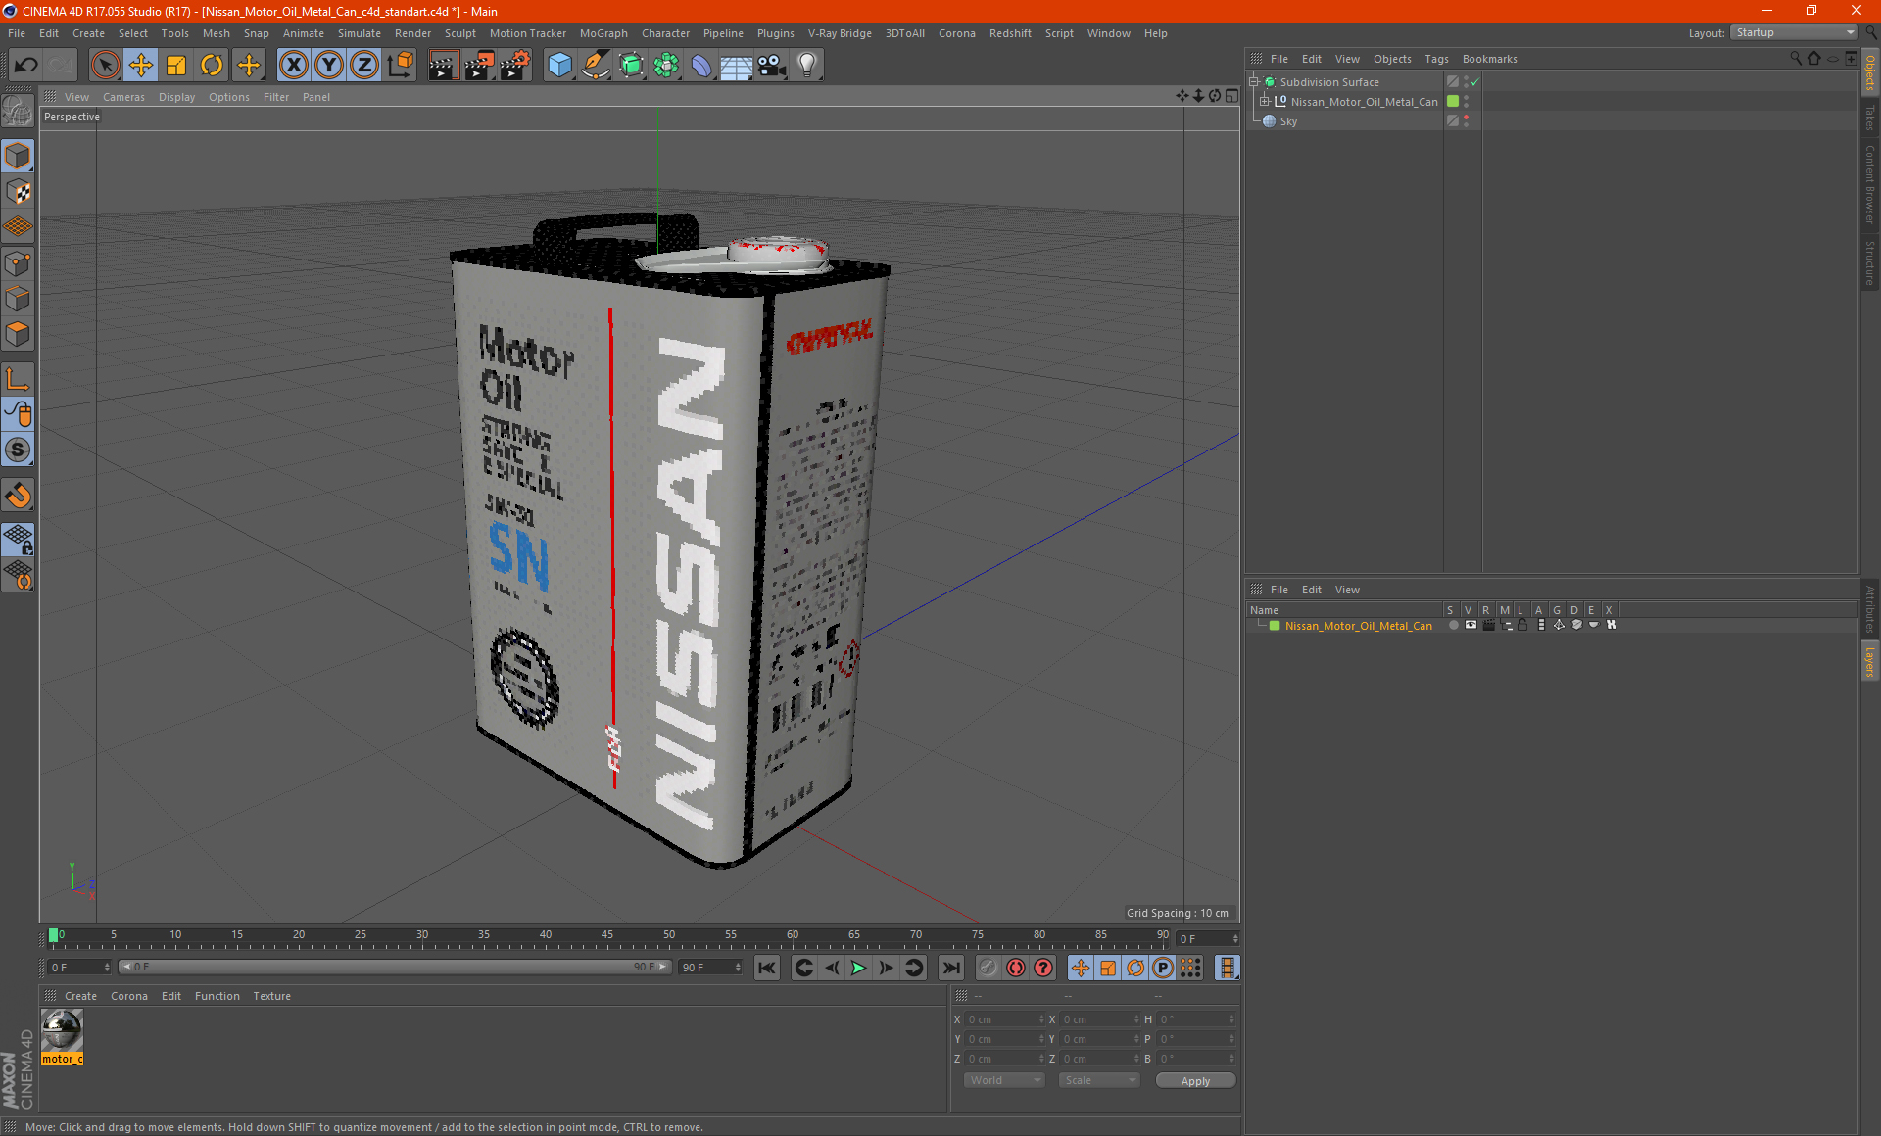Select the Live Selection tool
The width and height of the screenshot is (1881, 1136).
(x=105, y=66)
